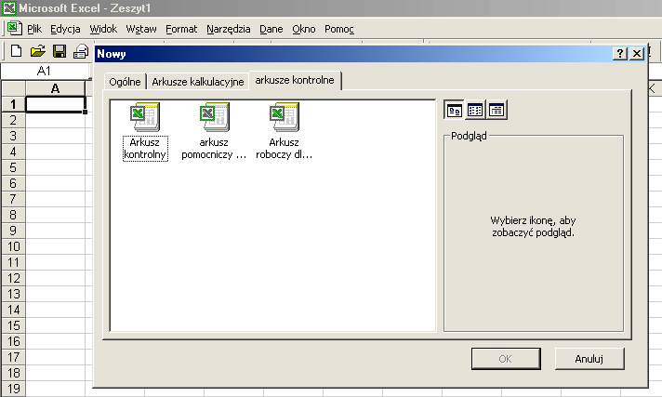Open the Format menu
662x397 pixels.
[181, 29]
